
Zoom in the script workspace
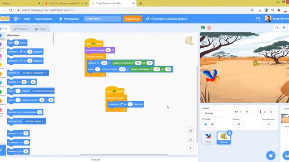(x=191, y=130)
